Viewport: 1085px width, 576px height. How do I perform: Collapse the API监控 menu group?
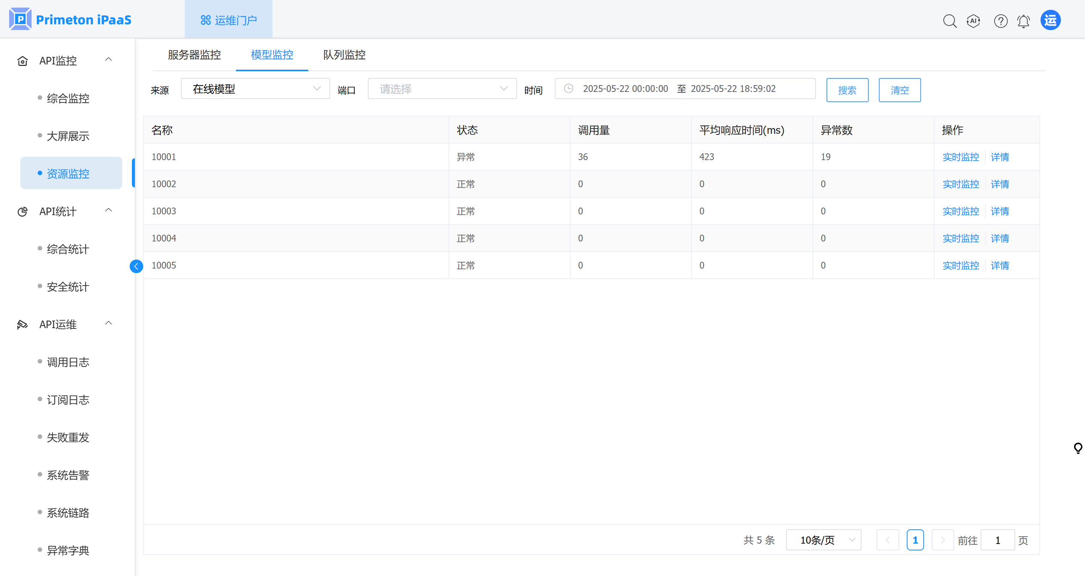[108, 60]
